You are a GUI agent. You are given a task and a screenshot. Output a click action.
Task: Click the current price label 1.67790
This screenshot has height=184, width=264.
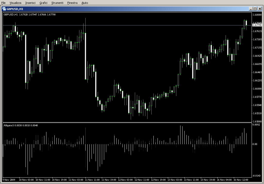(257, 25)
